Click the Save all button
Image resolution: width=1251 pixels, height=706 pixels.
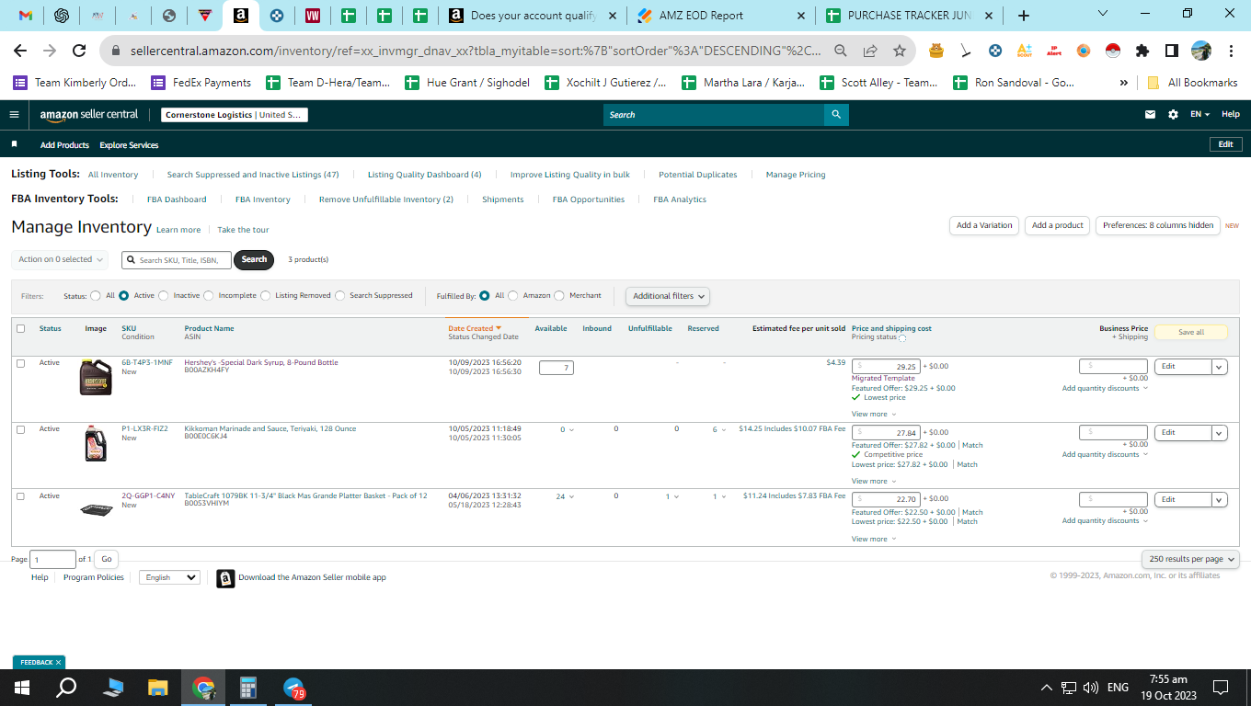[1191, 332]
